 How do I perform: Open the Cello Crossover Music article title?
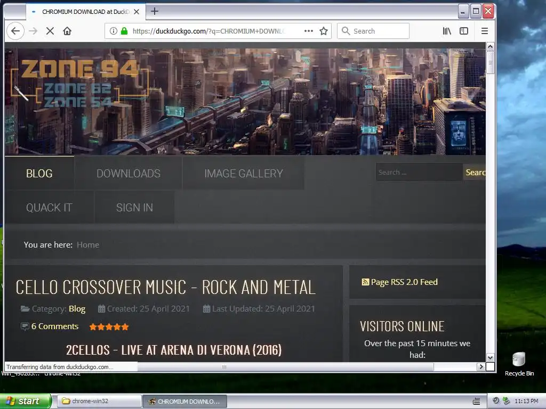click(x=166, y=287)
